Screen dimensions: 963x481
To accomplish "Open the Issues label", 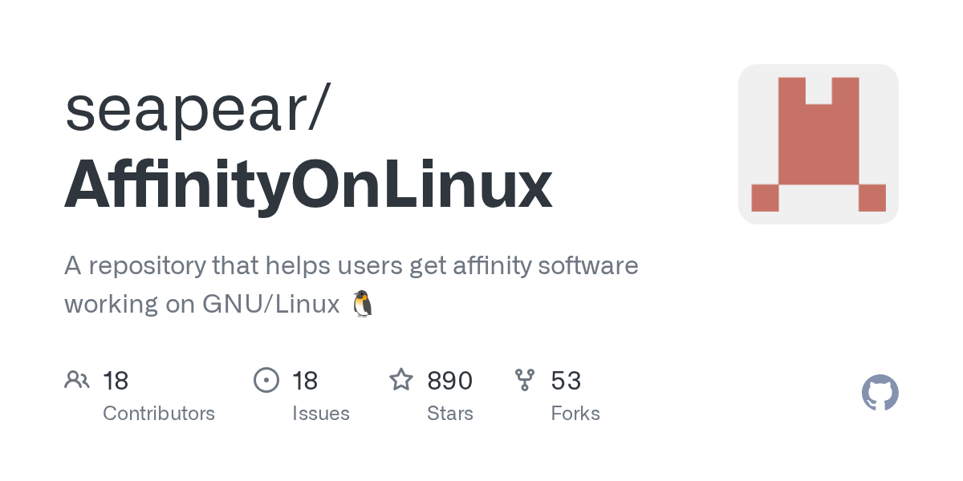I will coord(321,414).
